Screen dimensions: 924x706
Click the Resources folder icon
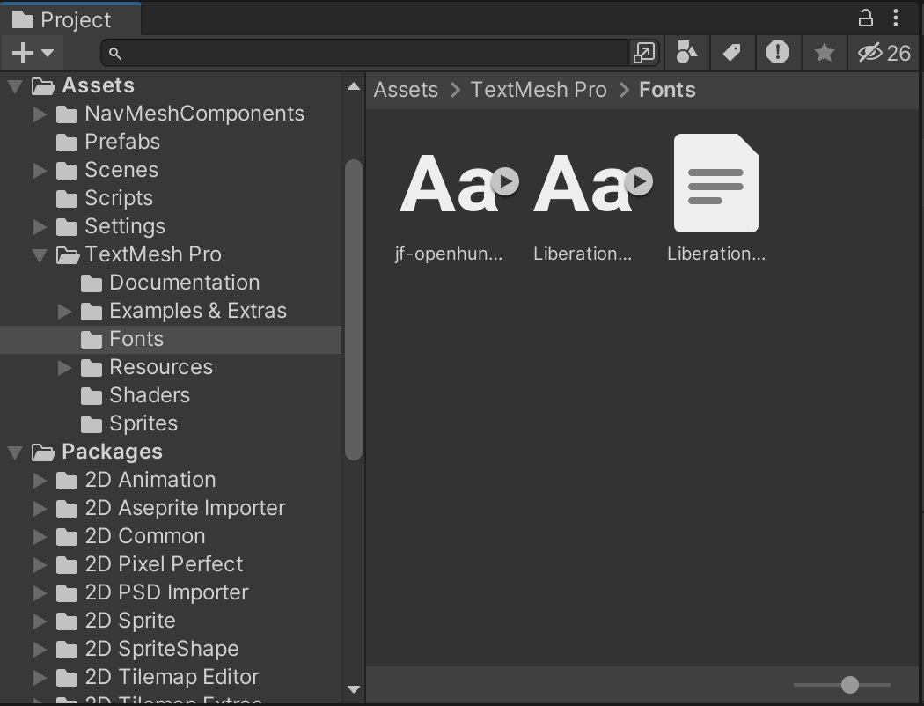(x=92, y=368)
